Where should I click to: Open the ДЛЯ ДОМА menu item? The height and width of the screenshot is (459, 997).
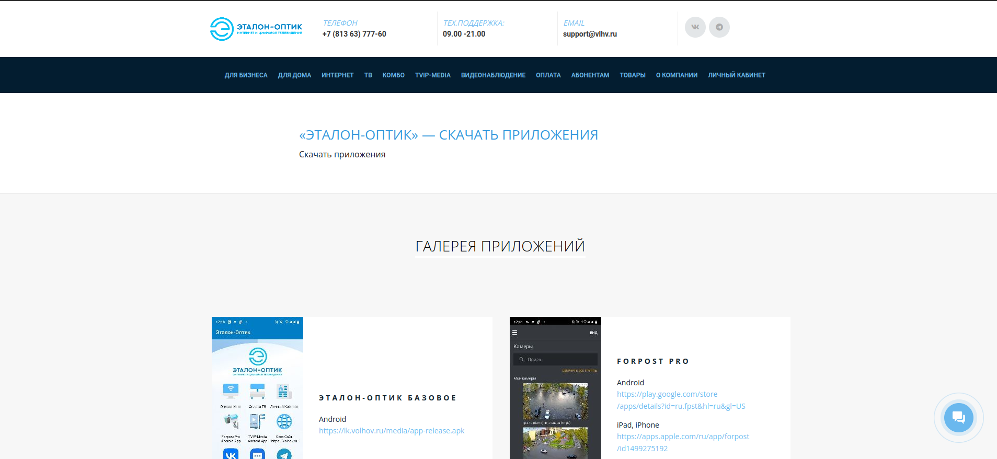coord(294,75)
